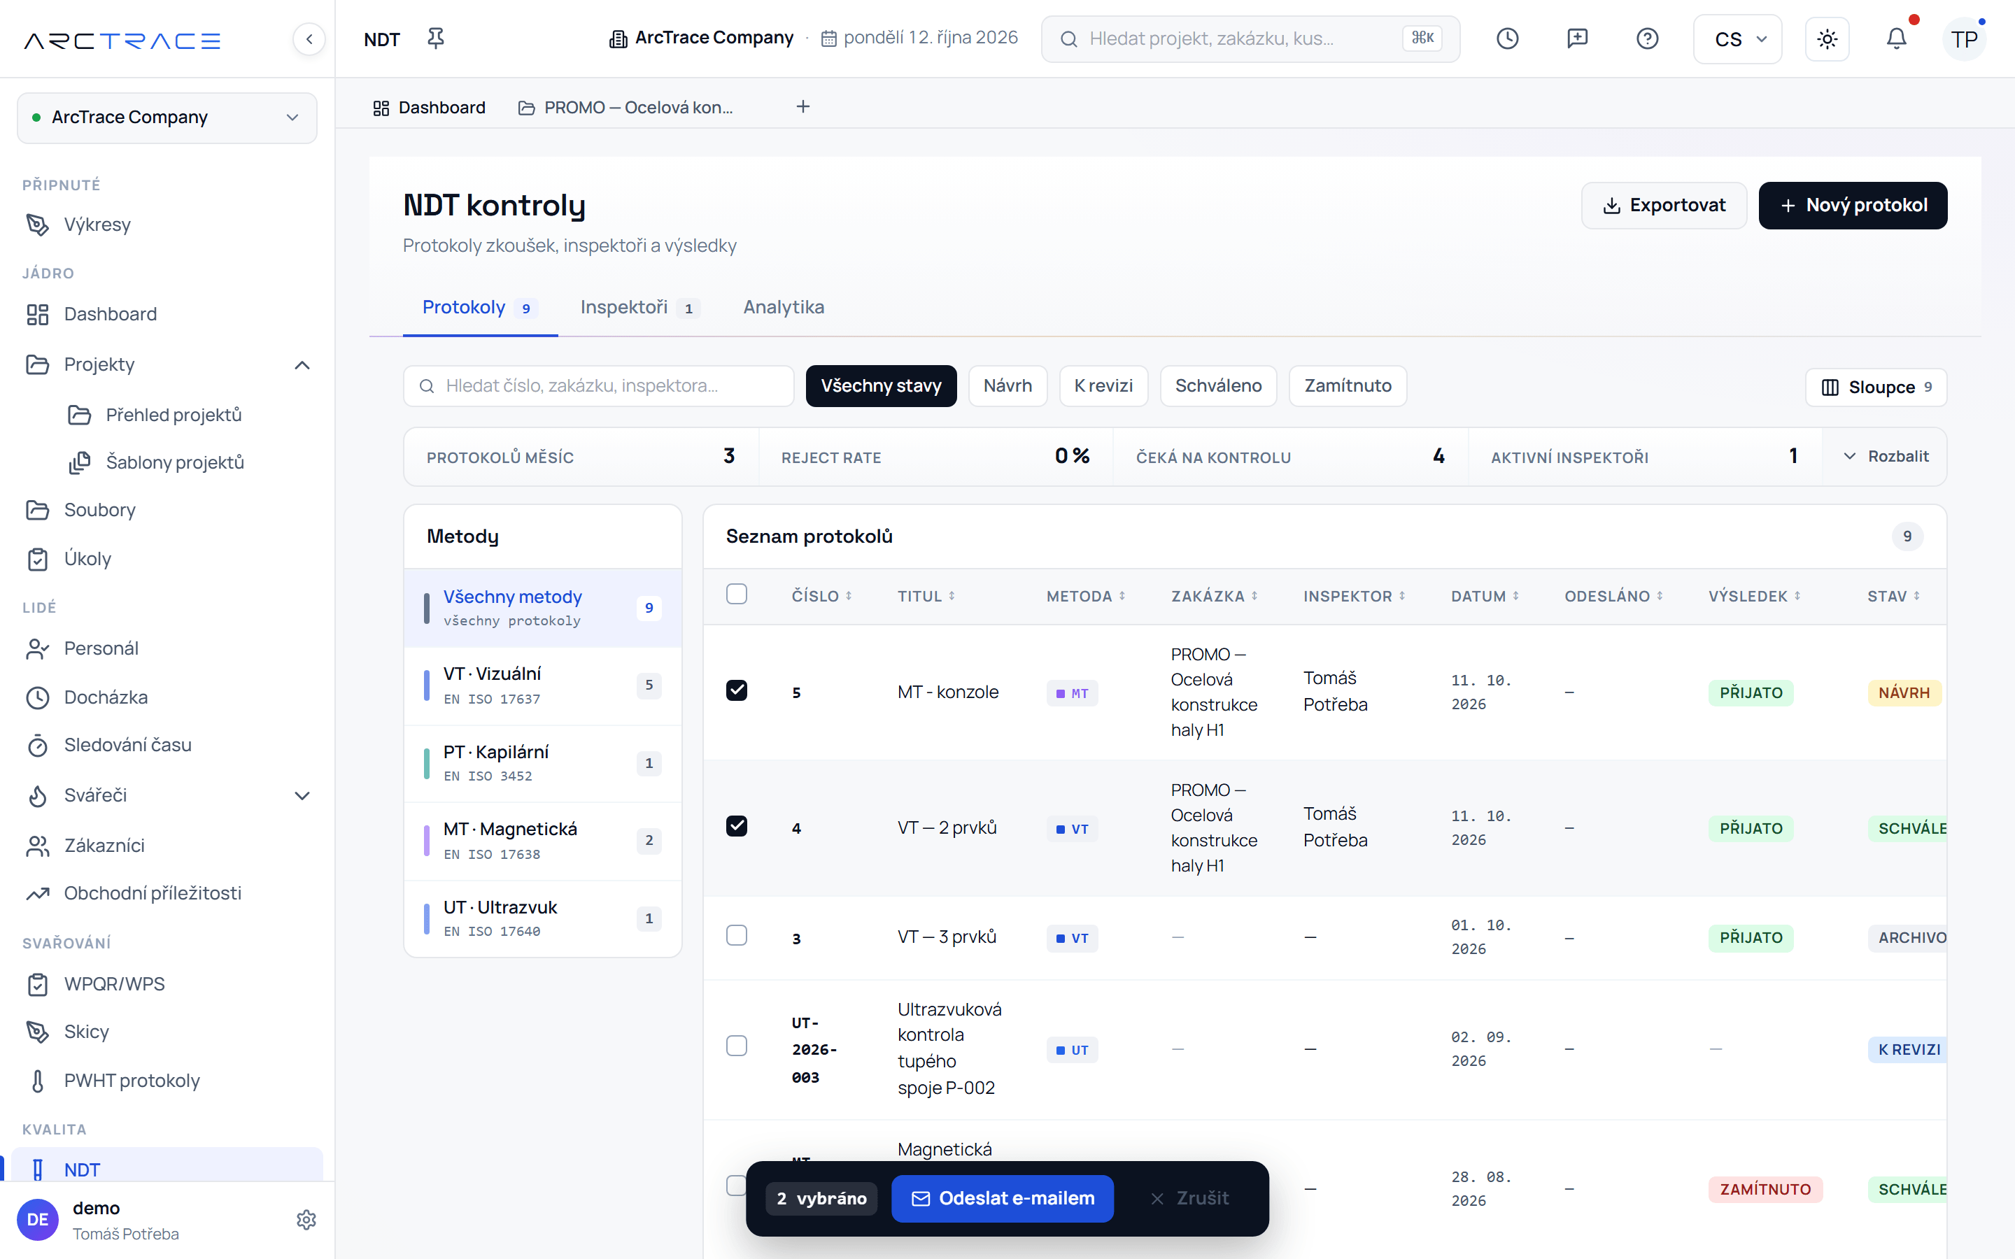Open the PROMO — Ocelová kon... tab
The image size is (2015, 1259).
coord(626,108)
